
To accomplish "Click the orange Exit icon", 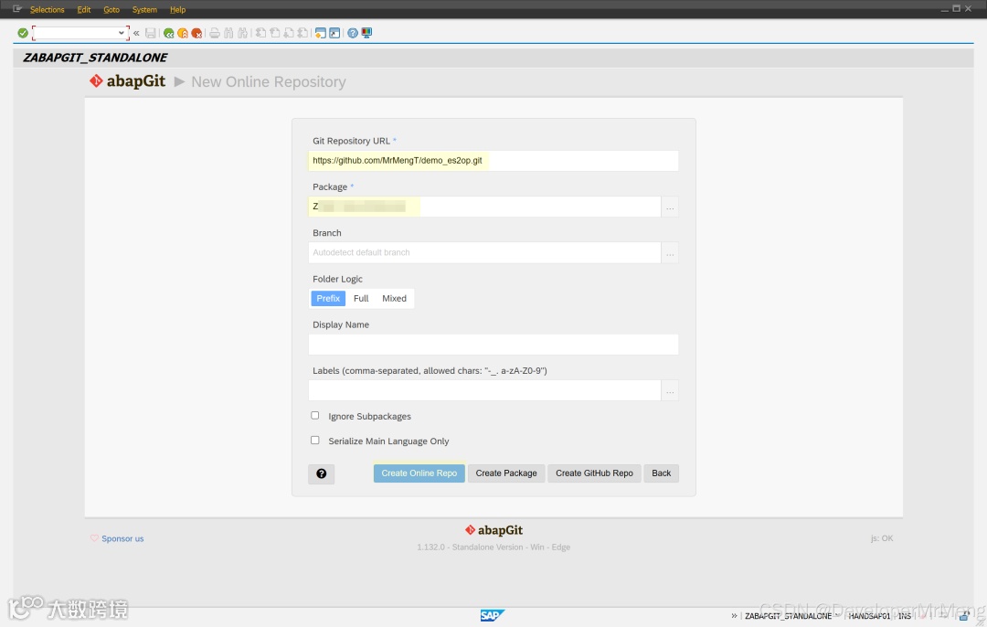I will point(183,33).
